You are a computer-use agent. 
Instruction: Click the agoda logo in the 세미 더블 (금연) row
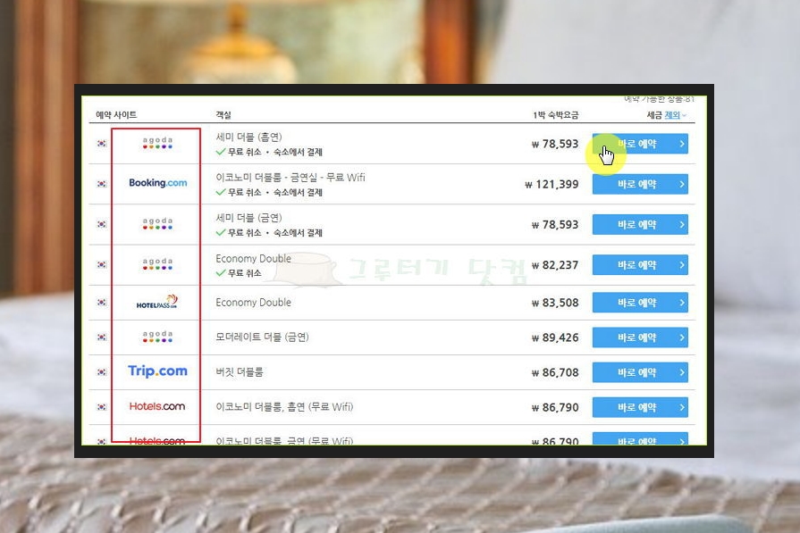pyautogui.click(x=157, y=224)
